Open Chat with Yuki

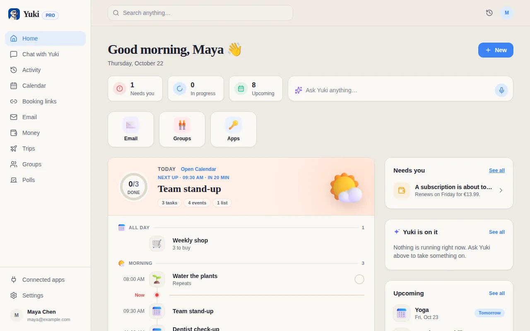pos(46,54)
